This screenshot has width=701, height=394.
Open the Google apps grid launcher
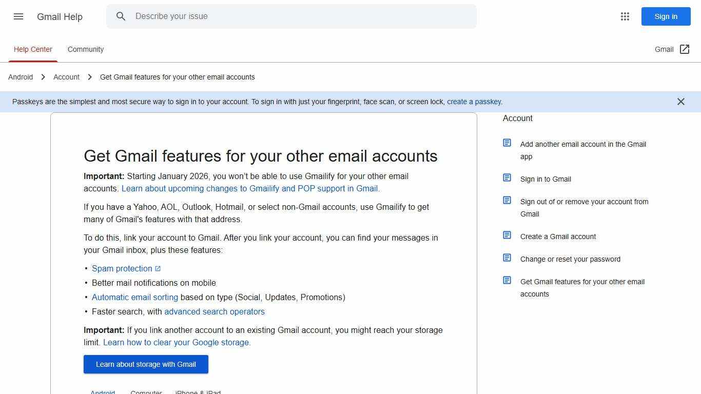coord(625,16)
